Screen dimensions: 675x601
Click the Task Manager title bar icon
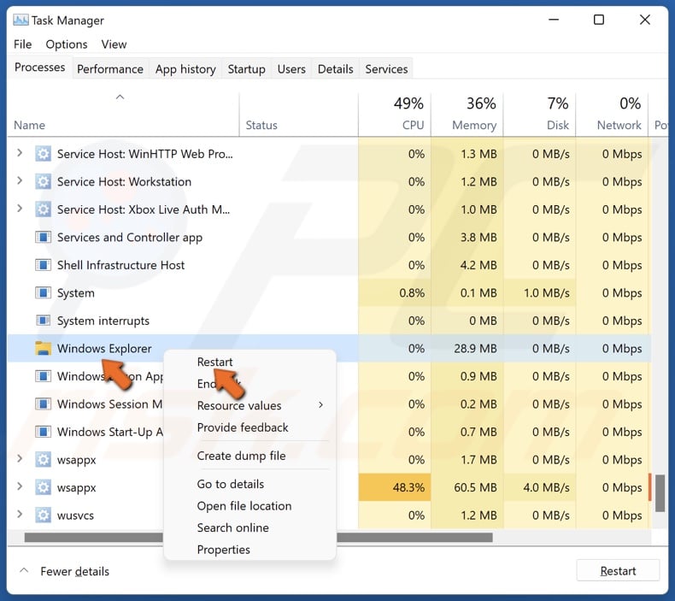[21, 20]
